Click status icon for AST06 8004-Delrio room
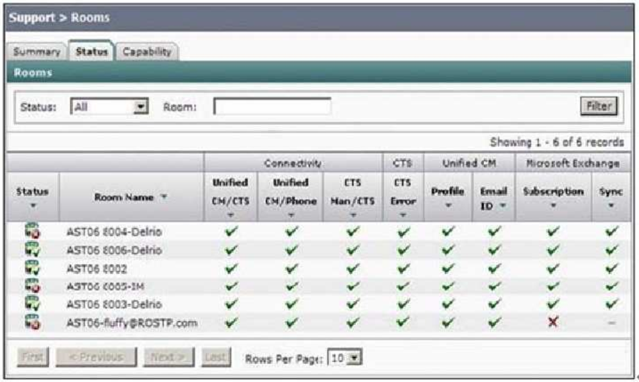639x382 pixels. pyautogui.click(x=32, y=231)
